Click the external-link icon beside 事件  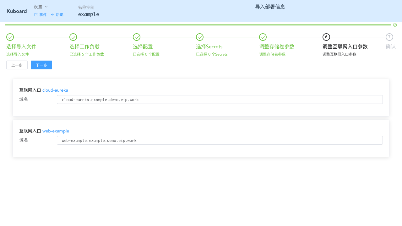click(35, 14)
